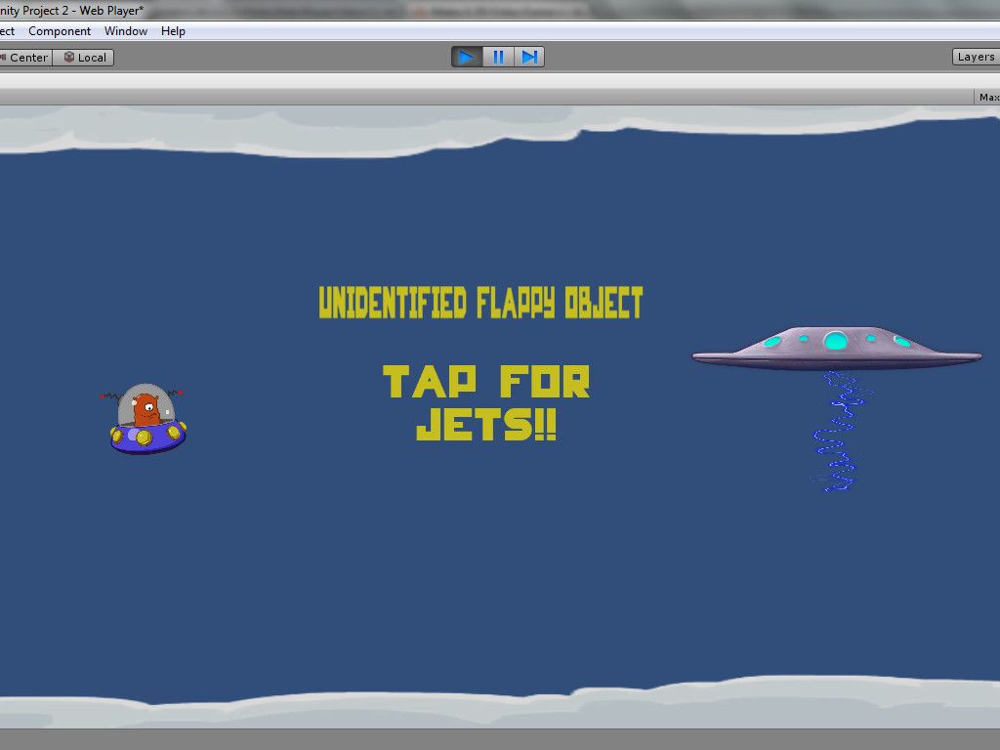
Task: Click the blue tractor beam under UFO
Action: (x=841, y=432)
